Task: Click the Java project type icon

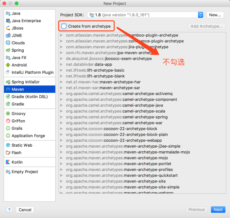Action: [x=8, y=13]
